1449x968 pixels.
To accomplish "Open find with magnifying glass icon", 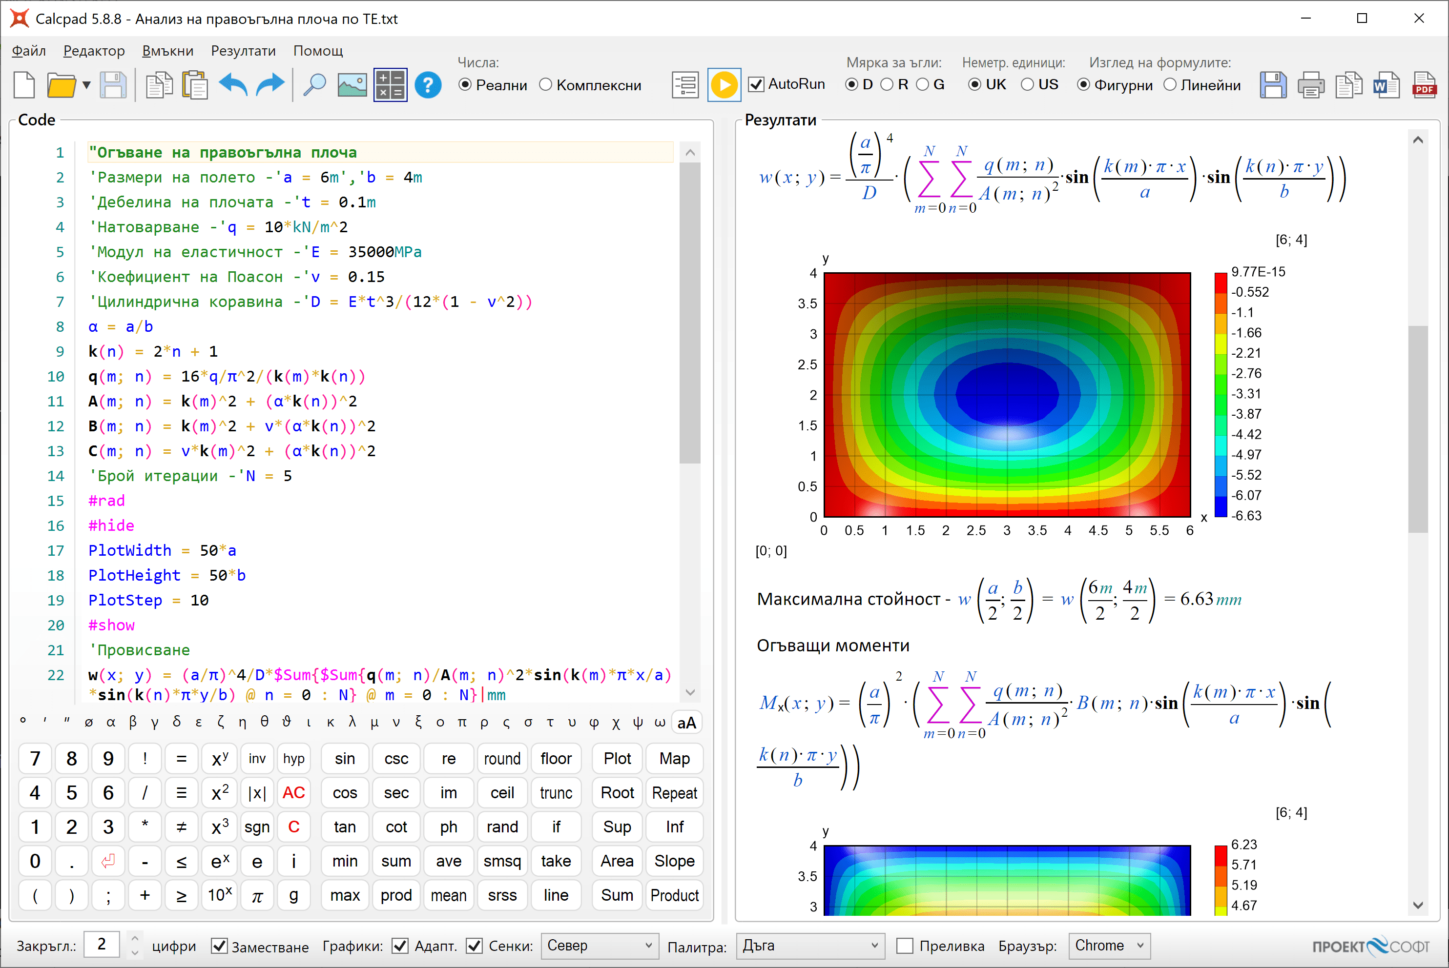I will (x=314, y=85).
